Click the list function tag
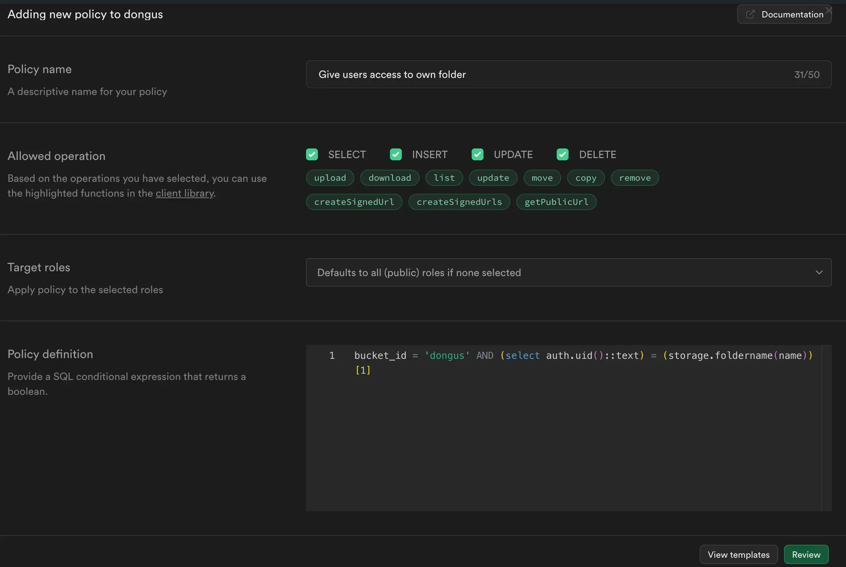846x567 pixels. click(444, 177)
